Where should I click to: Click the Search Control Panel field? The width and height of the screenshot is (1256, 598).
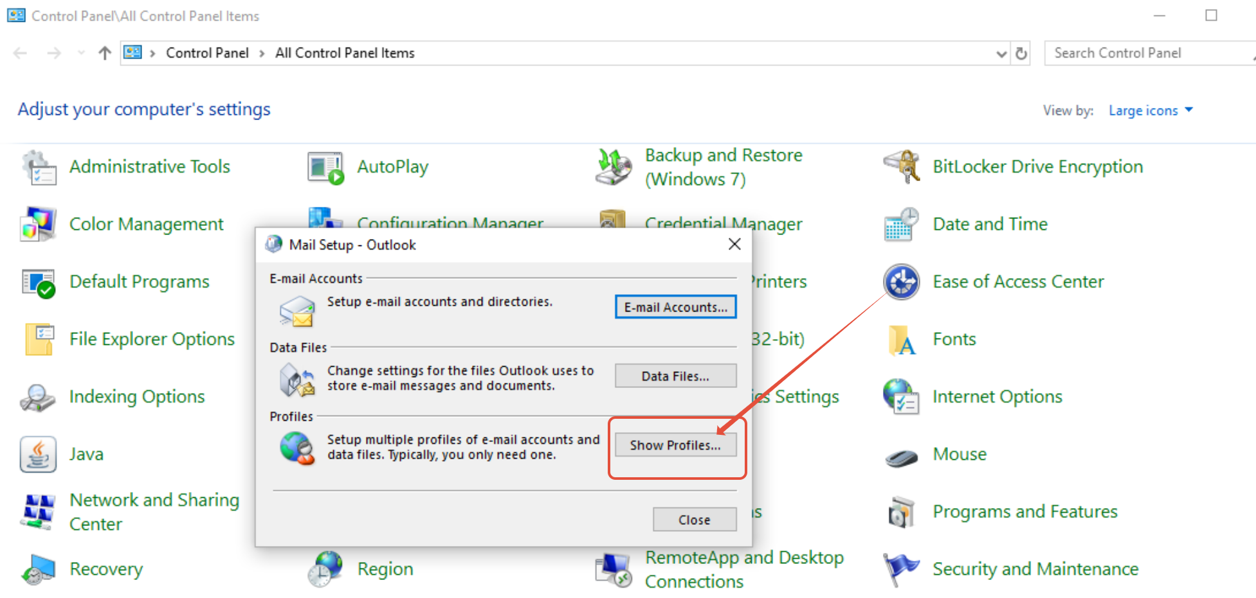point(1150,53)
